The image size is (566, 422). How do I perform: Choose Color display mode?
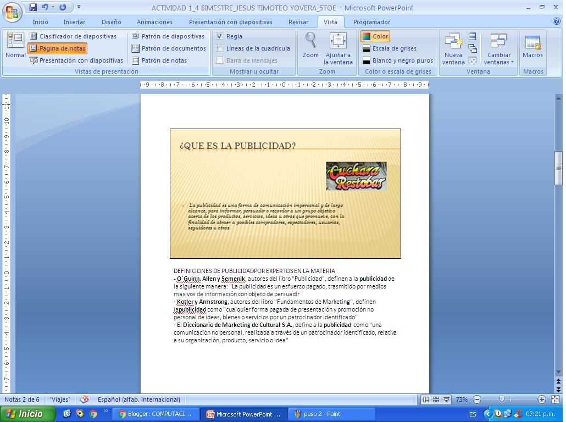375,36
